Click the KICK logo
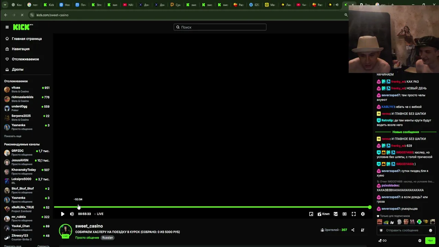 click(x=23, y=27)
